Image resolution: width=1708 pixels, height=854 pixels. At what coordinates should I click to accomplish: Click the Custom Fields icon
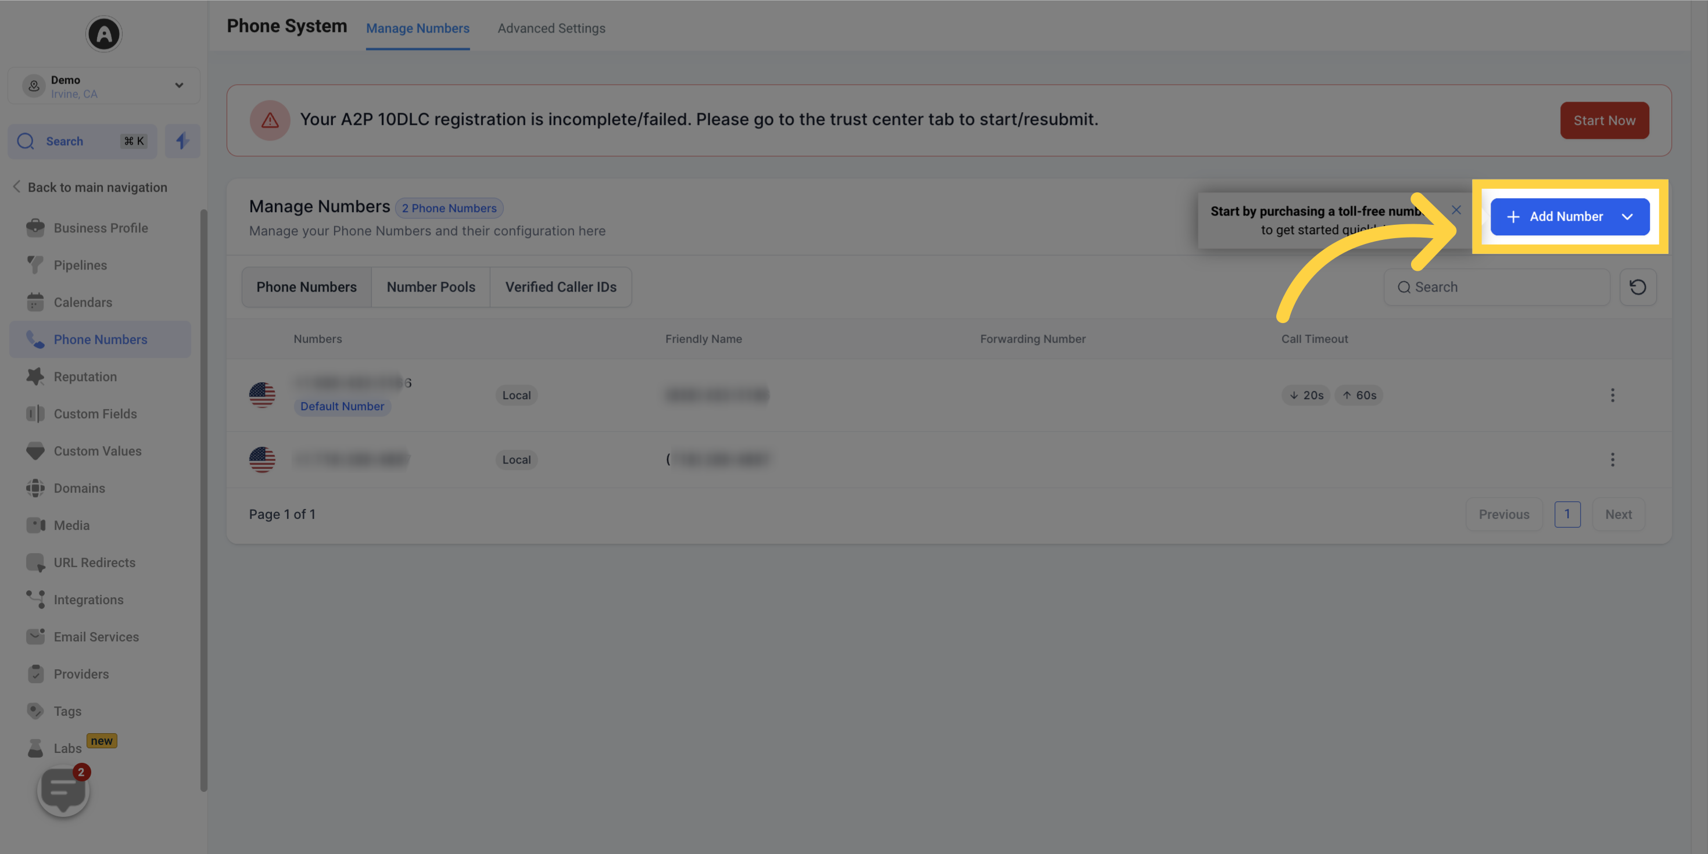click(x=35, y=414)
